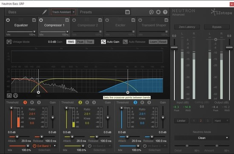
Task: Click the 200 Hz crossover handle
Action: click(38, 92)
